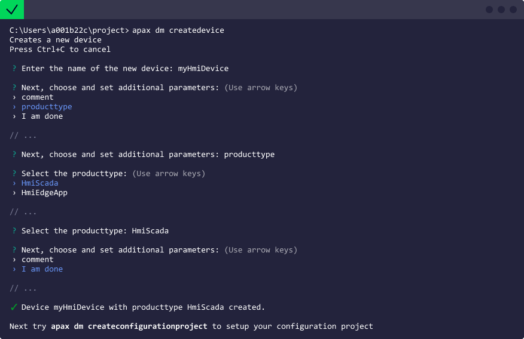The image size is (524, 339).
Task: Click the green checkmark badge in title bar
Action: coord(12,10)
